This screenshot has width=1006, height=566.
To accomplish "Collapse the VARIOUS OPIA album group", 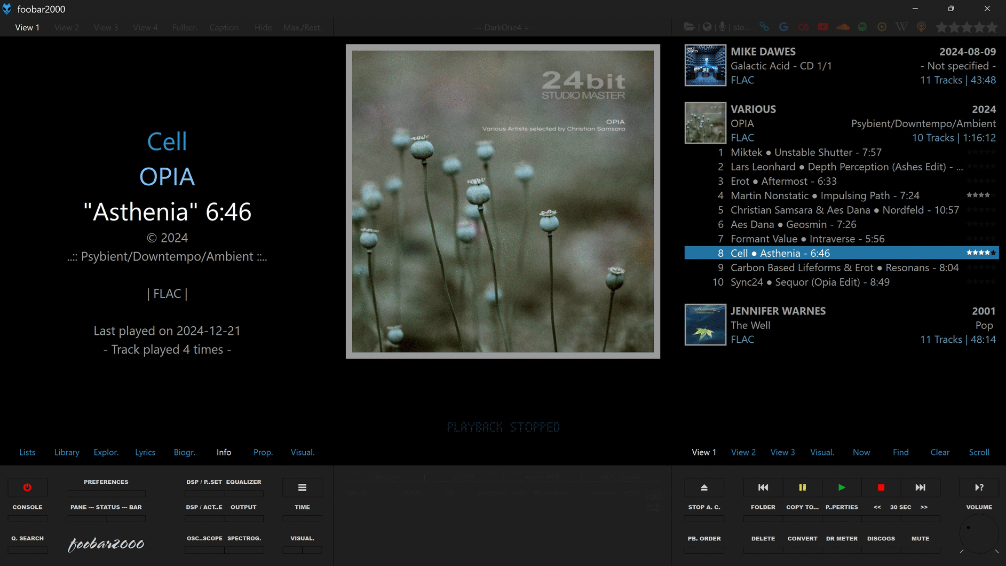I will click(841, 123).
